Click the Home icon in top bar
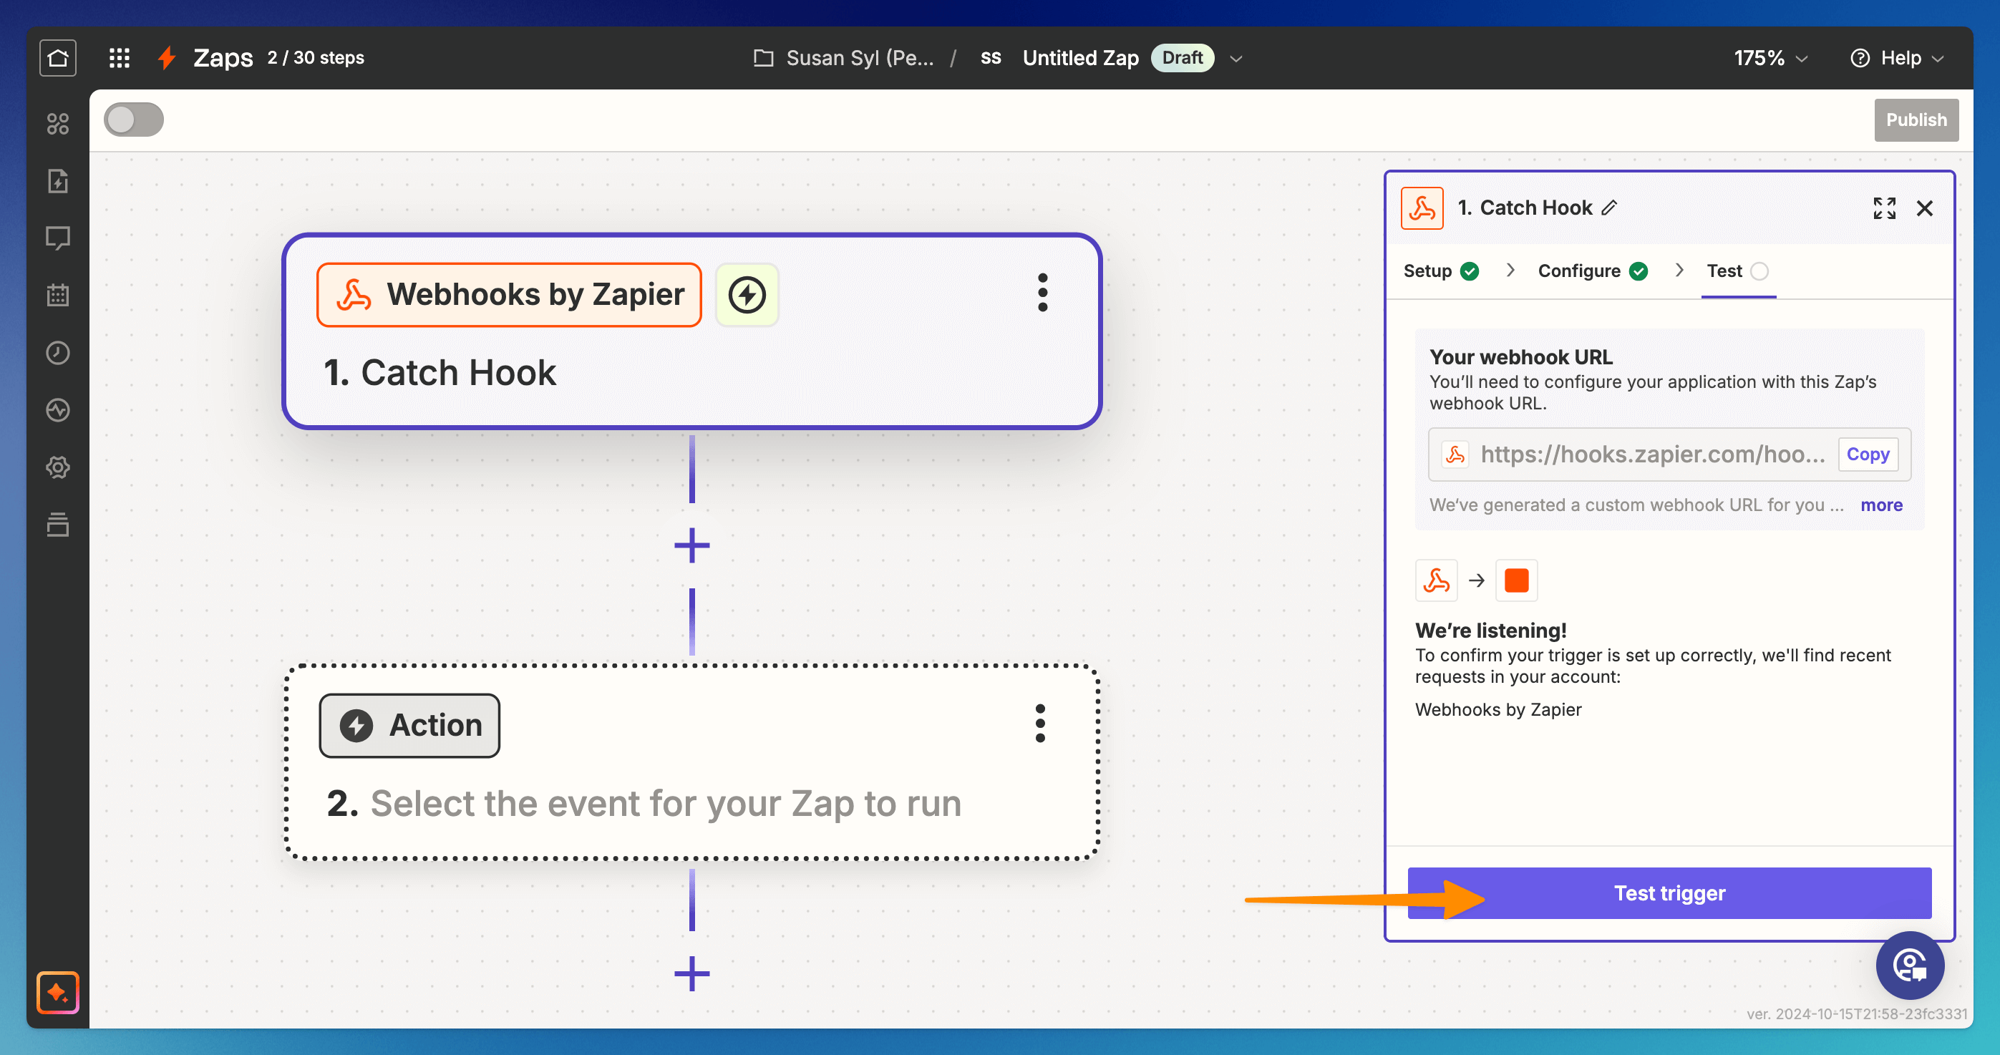 (58, 58)
